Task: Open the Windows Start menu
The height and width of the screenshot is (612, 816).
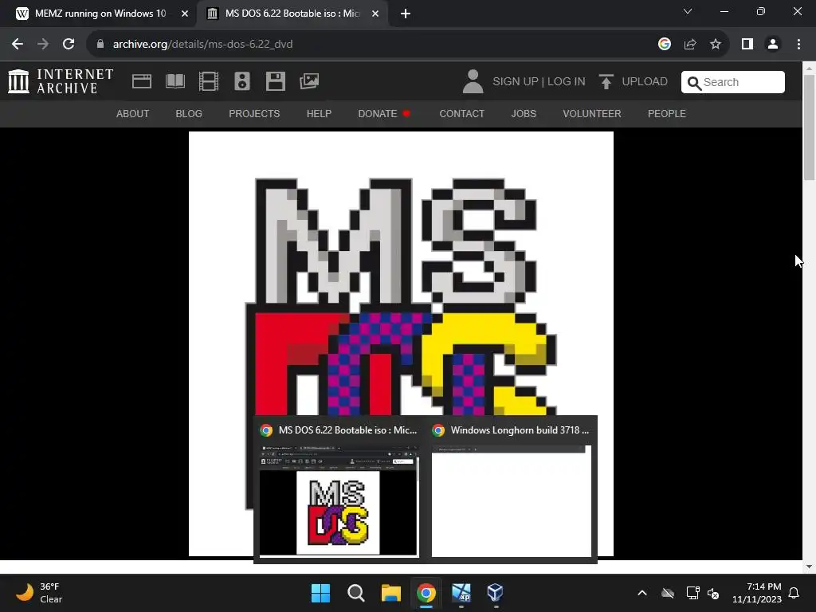Action: tap(320, 593)
